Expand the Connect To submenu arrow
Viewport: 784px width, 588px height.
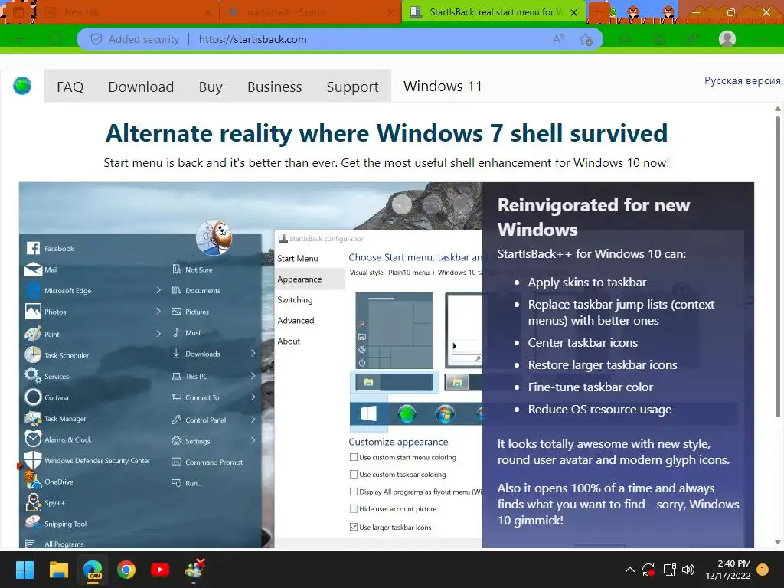(x=253, y=397)
